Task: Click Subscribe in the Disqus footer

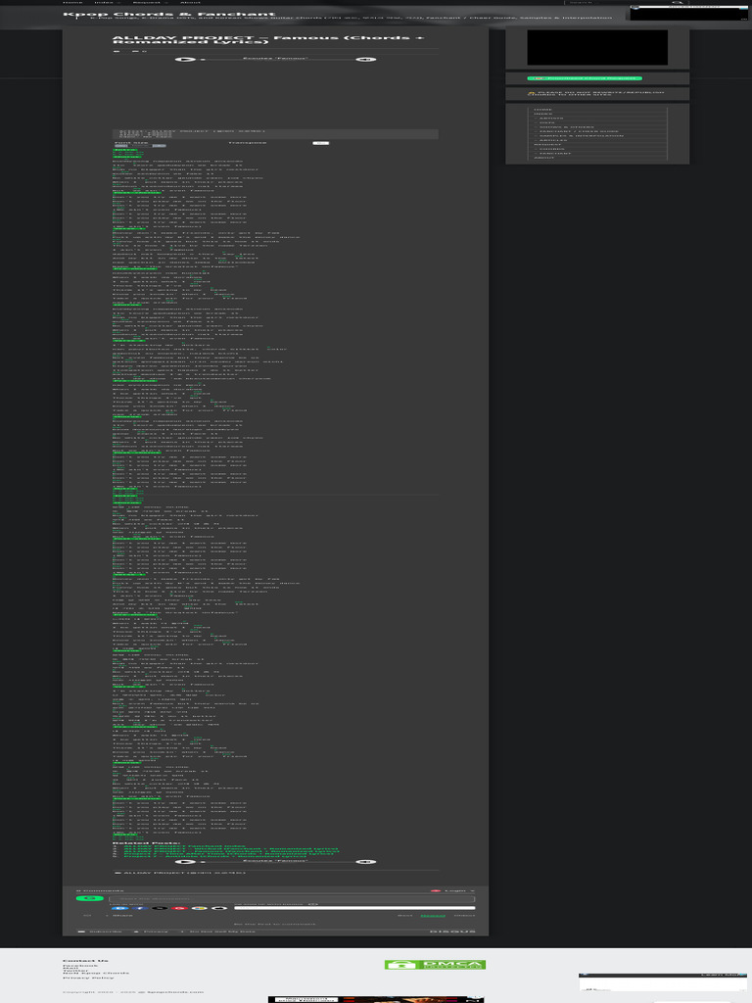Action: click(x=101, y=931)
